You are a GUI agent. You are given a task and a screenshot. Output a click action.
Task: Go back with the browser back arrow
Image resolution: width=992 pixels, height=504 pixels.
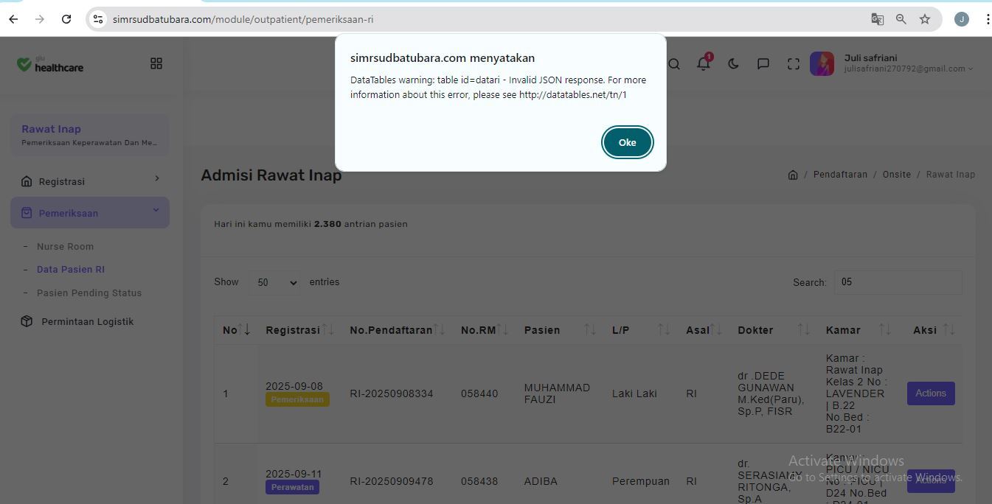click(13, 19)
